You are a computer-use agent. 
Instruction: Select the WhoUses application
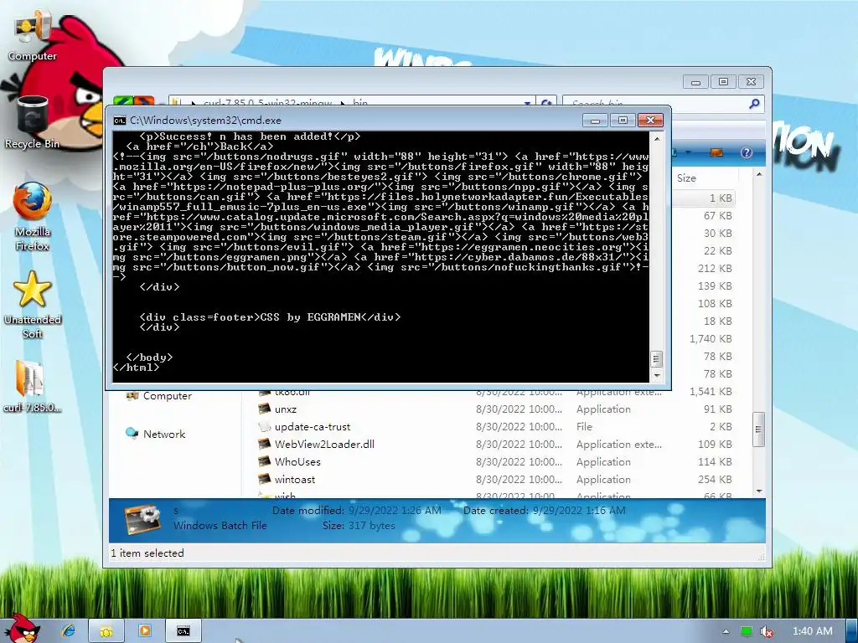pyautogui.click(x=297, y=461)
